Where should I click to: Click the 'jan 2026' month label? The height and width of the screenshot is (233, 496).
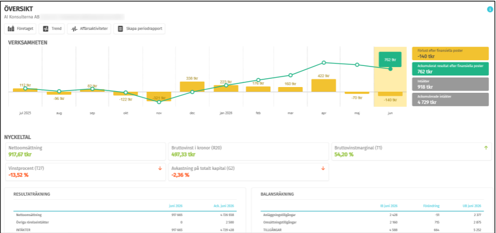[x=226, y=113]
